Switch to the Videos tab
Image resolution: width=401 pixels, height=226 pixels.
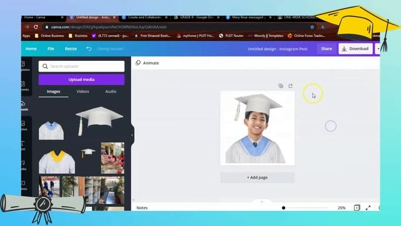83,92
